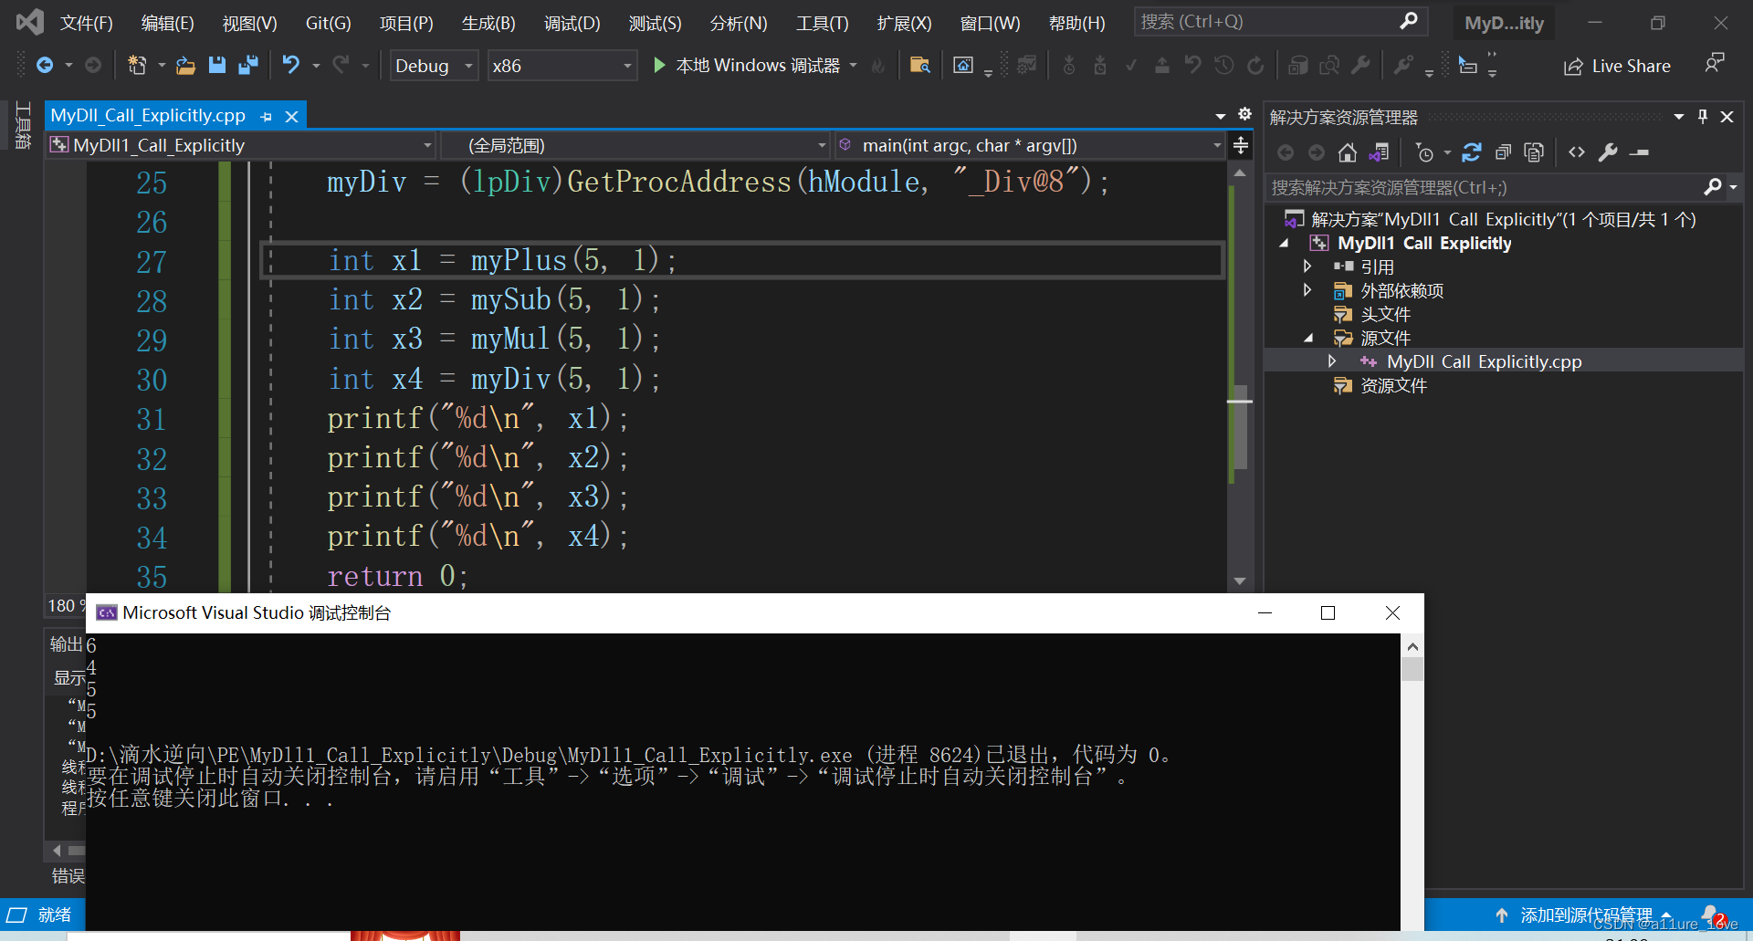The width and height of the screenshot is (1753, 941).
Task: Open the 视图(V) menu
Action: coord(249,23)
